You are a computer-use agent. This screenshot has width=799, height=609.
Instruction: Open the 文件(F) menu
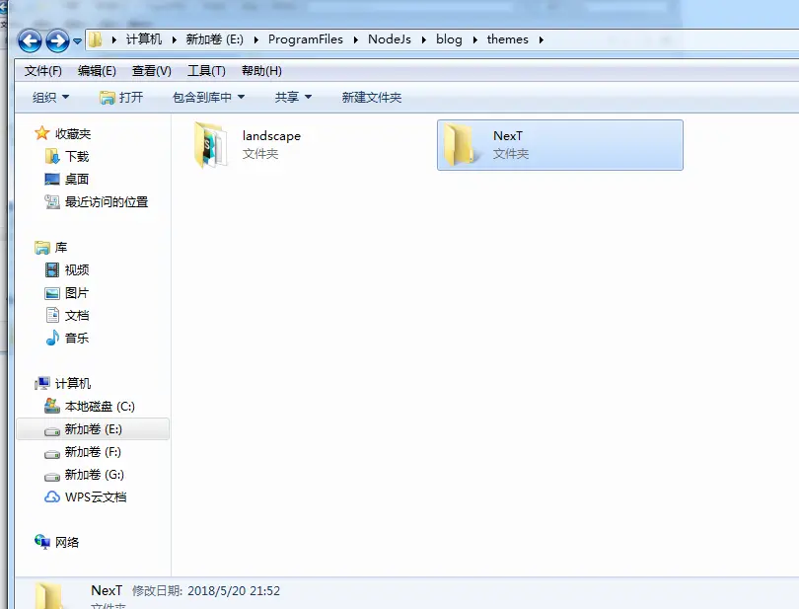tap(42, 70)
